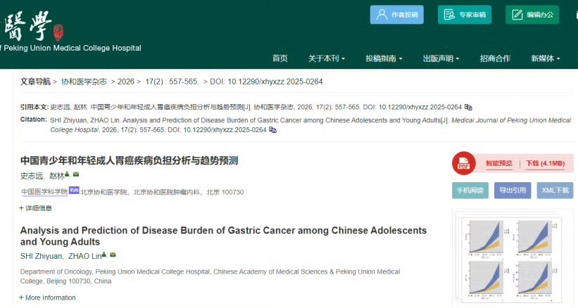Click author name 史志远
This screenshot has height=308, width=578.
[32, 176]
